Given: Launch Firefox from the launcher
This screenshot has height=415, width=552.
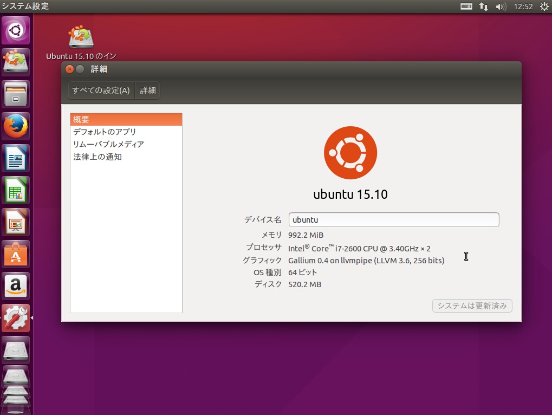Looking at the screenshot, I should click(15, 126).
